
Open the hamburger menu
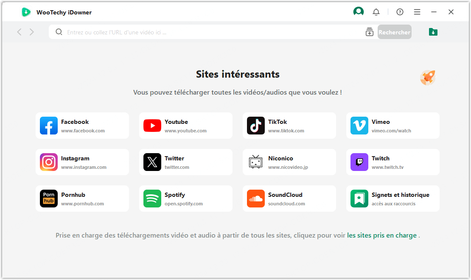point(417,12)
